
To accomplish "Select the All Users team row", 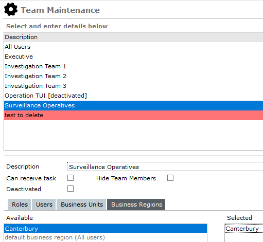I will point(133,47).
